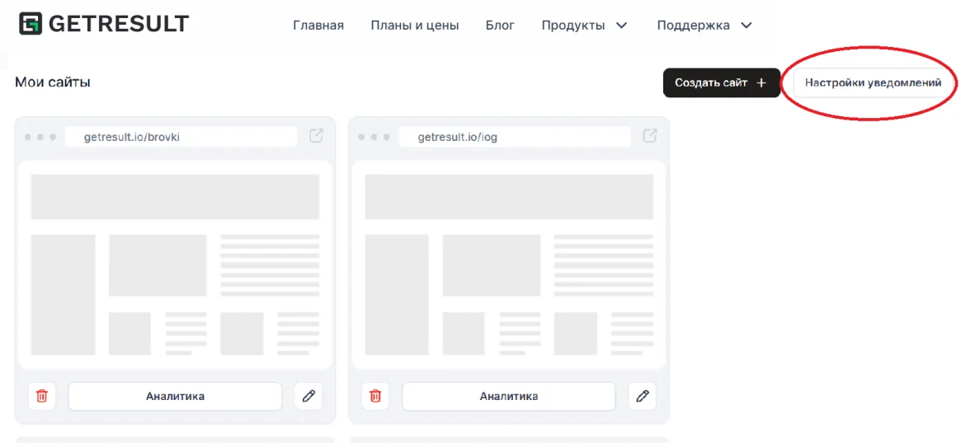Screen dimensions: 961x447
Task: Open getresult.io/brovki in new tab icon
Action: pyautogui.click(x=316, y=135)
